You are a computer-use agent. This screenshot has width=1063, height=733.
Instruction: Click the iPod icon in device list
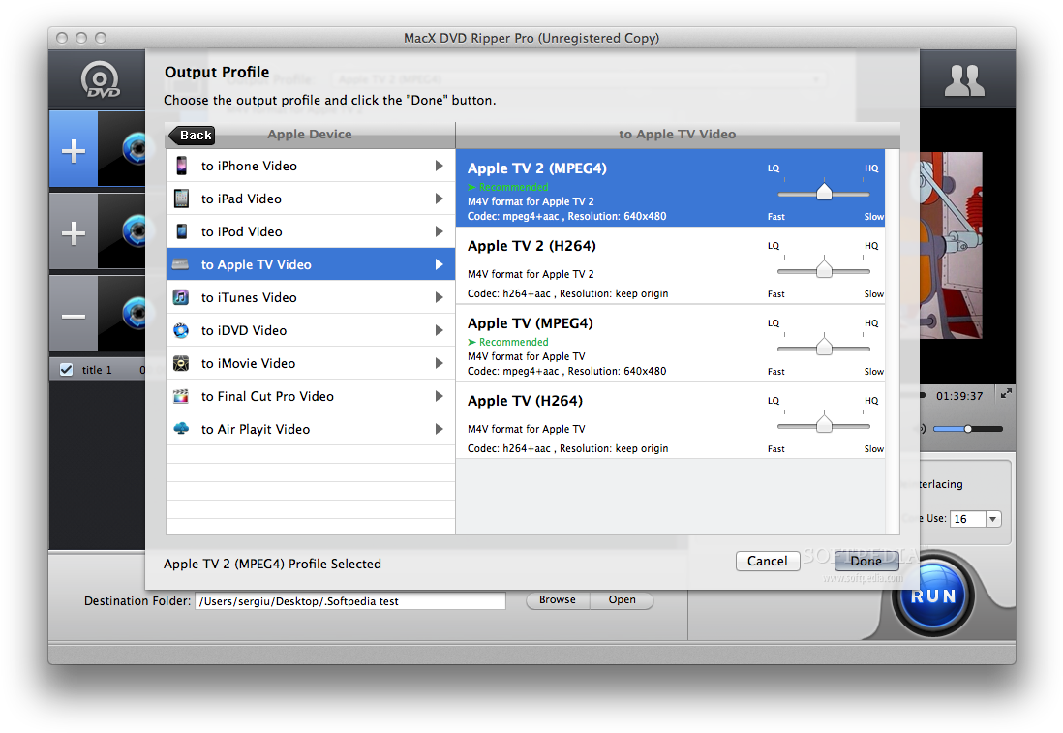pos(182,231)
